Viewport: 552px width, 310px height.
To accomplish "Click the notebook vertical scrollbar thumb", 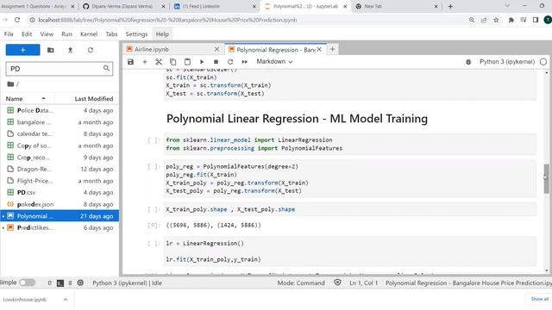I will 546,178.
